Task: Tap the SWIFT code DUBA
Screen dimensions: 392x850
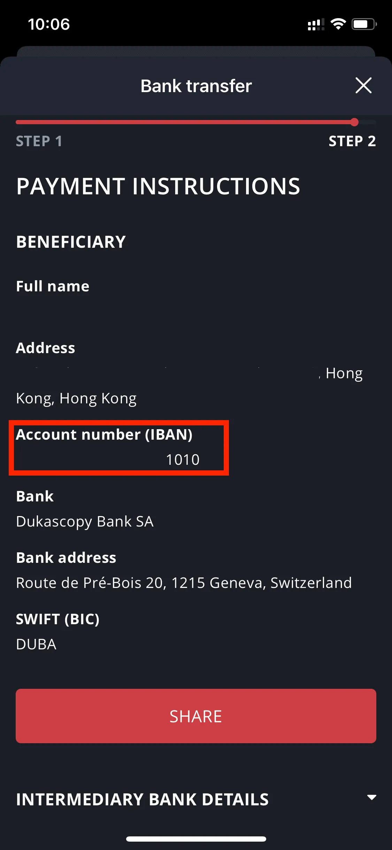Action: [x=36, y=644]
